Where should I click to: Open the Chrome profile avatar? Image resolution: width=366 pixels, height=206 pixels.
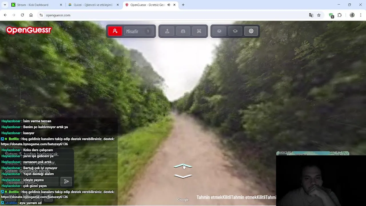point(352,15)
